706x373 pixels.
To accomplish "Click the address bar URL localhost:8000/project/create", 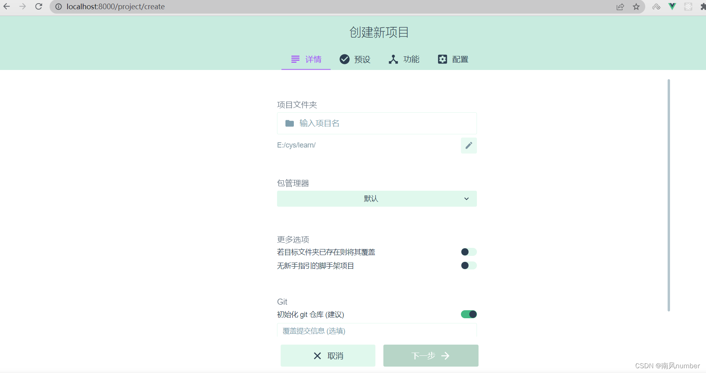I will (116, 7).
